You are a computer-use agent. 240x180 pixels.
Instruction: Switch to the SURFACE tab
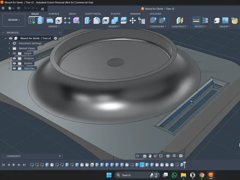(x=54, y=14)
